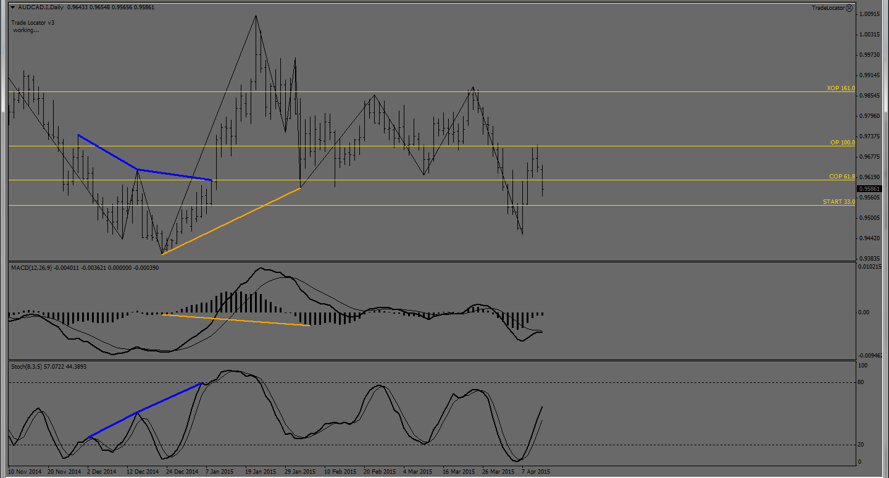Click the MACD 0.00 scale value
Screen dimensions: 889x478
pos(864,312)
